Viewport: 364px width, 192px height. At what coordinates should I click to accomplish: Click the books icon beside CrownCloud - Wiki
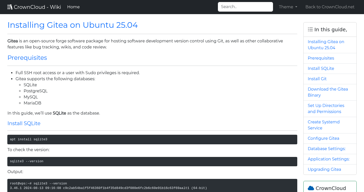pyautogui.click(x=10, y=7)
